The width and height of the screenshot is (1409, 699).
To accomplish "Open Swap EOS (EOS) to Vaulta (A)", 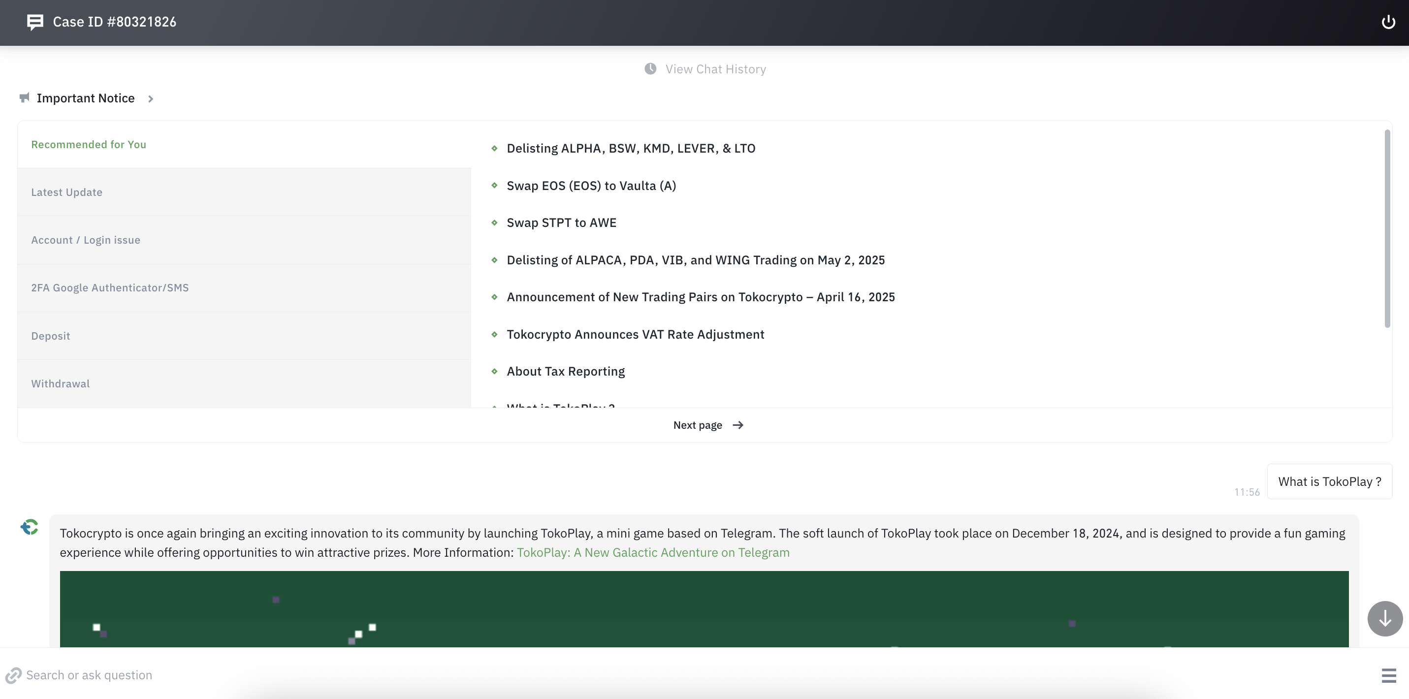I will pos(591,186).
